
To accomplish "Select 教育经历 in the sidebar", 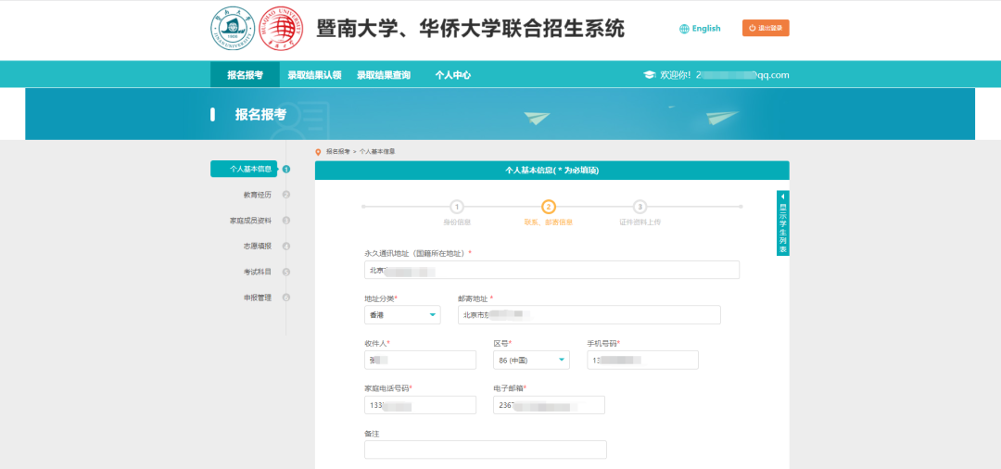I will [x=258, y=195].
